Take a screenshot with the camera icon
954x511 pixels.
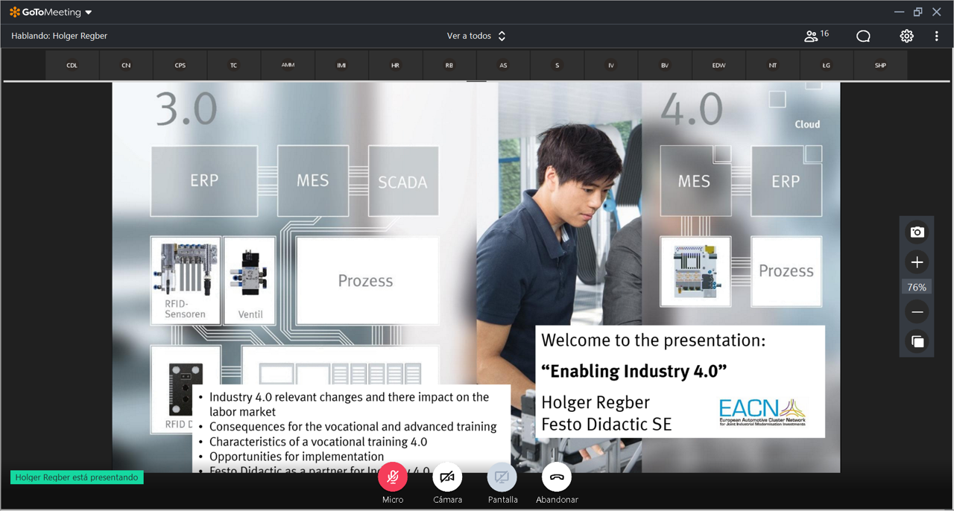coord(917,232)
